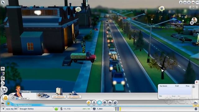This screenshot has height=112, width=199.
Task: Open the region view globe icon
Action: [185, 2]
